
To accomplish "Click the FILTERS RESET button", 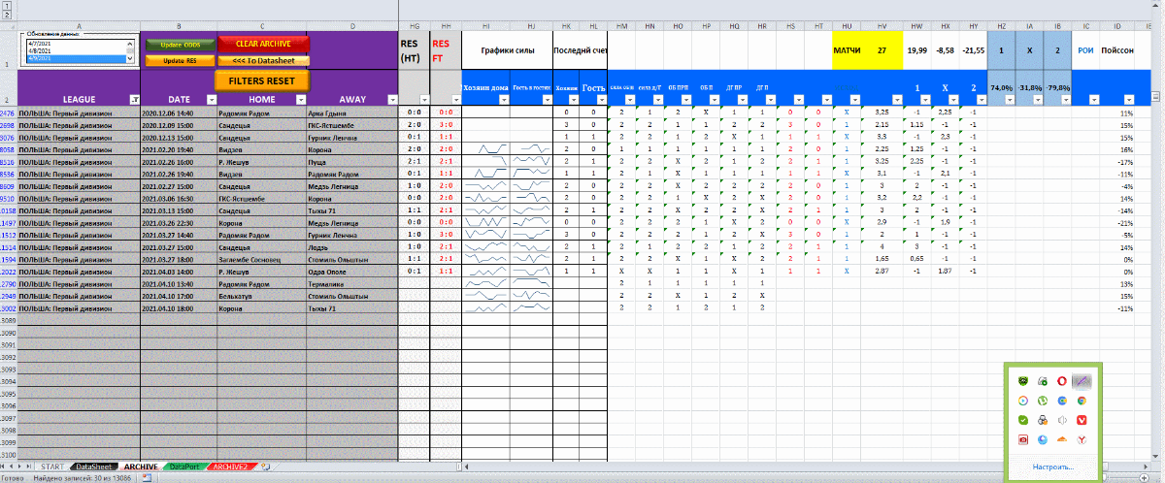I will pyautogui.click(x=262, y=80).
